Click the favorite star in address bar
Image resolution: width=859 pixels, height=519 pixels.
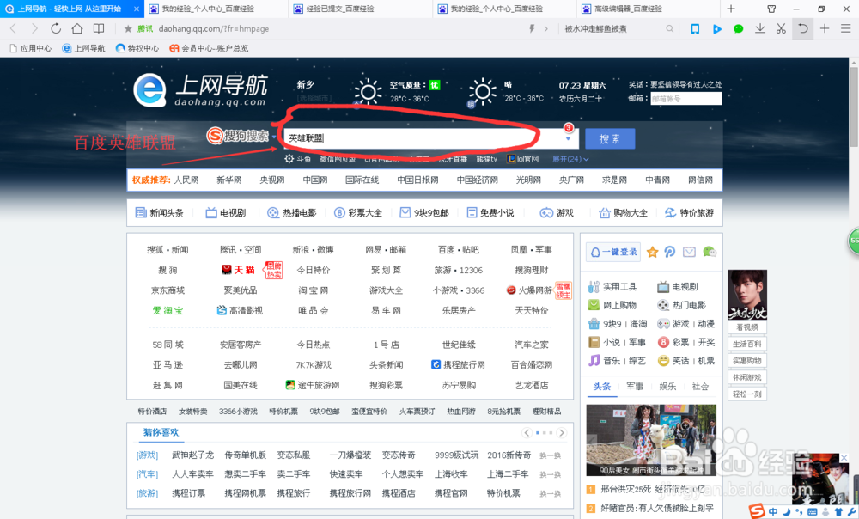pos(128,28)
